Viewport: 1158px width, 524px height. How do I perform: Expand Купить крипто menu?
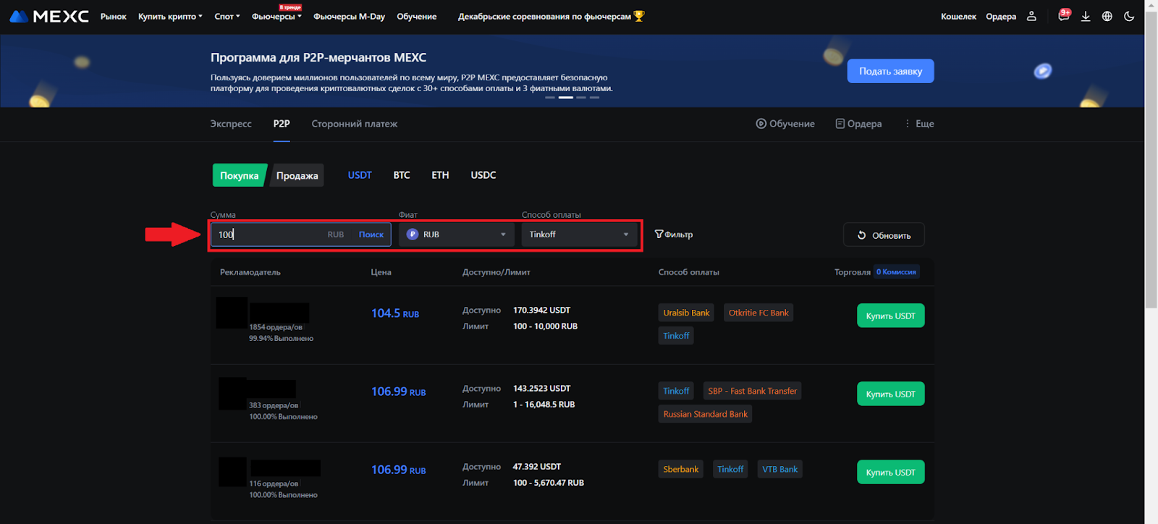pyautogui.click(x=170, y=16)
